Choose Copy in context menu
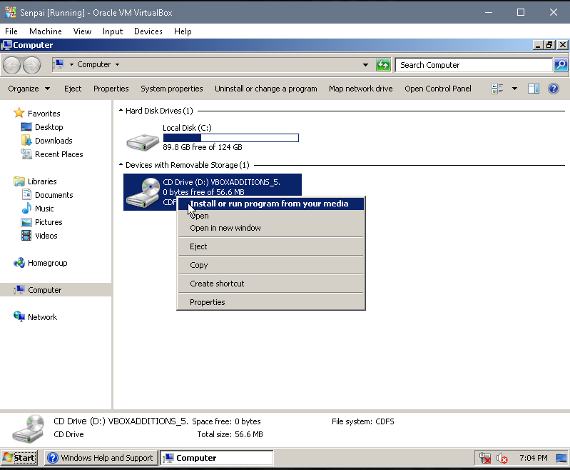The height and width of the screenshot is (470, 570). coord(271,265)
